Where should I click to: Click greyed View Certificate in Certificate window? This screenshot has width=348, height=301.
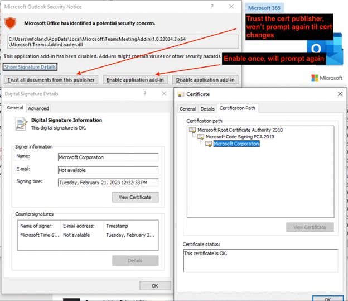pyautogui.click(x=310, y=227)
